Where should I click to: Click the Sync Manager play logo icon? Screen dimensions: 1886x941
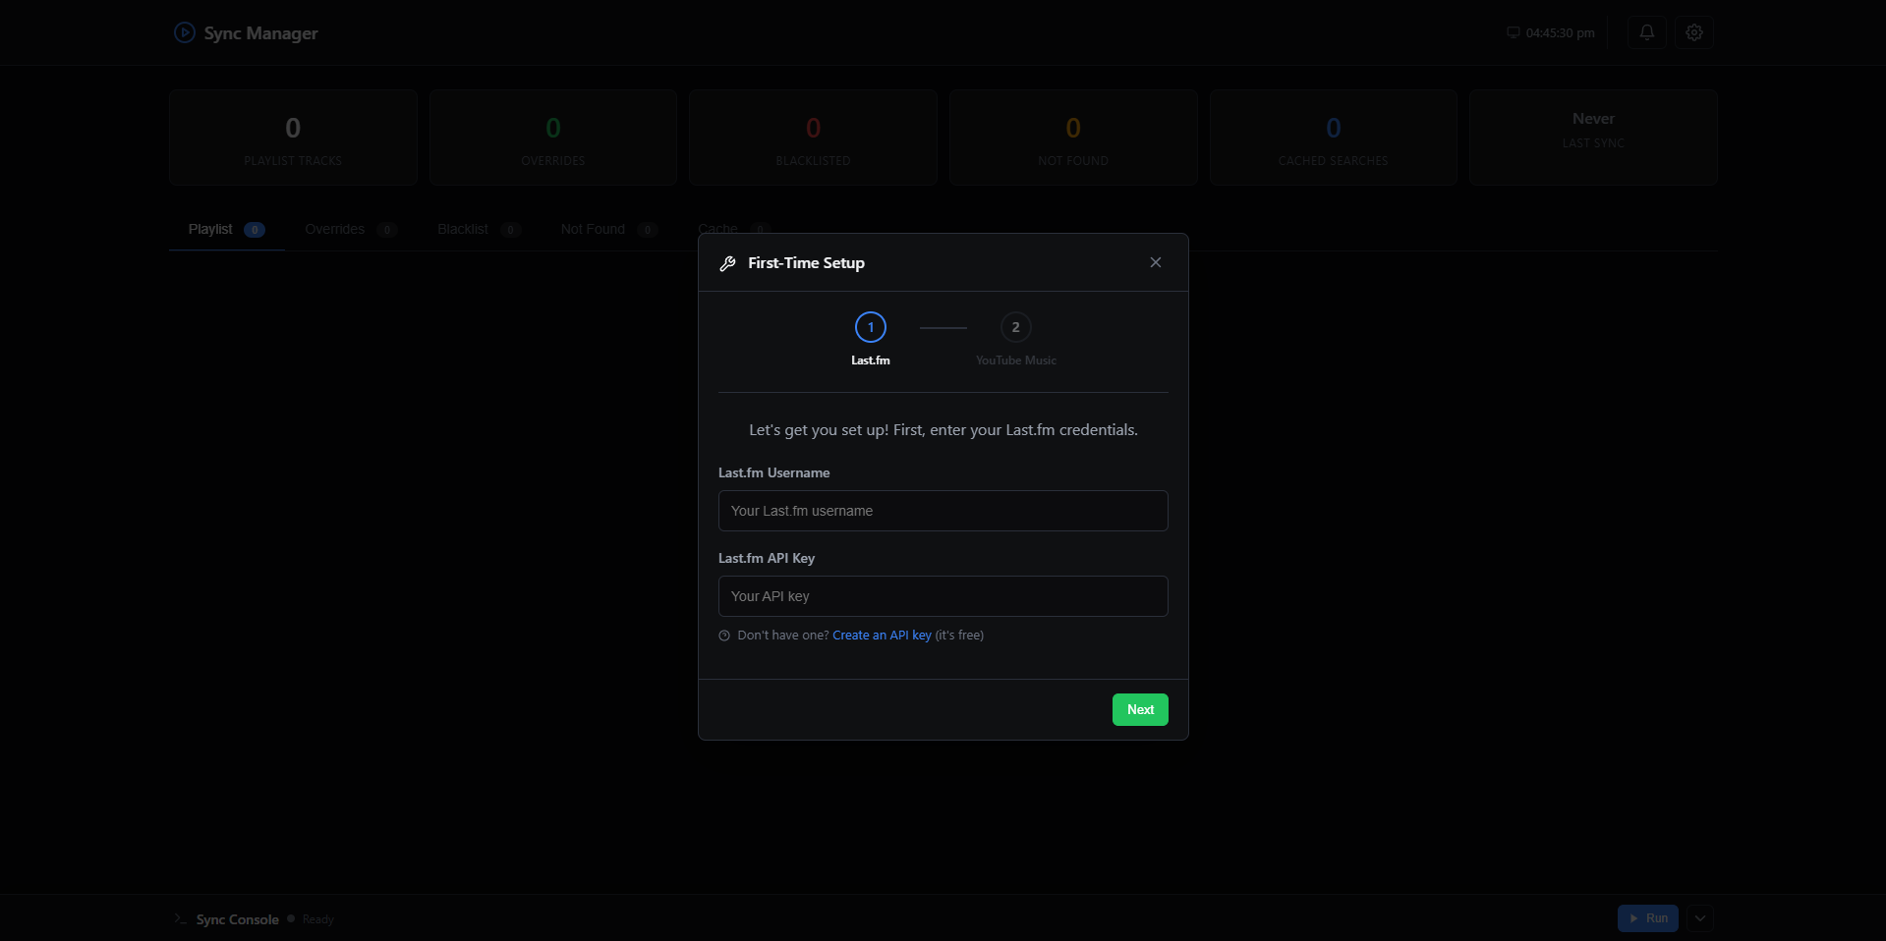(x=183, y=32)
